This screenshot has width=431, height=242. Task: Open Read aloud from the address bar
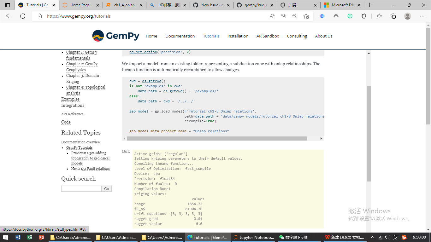272,15
